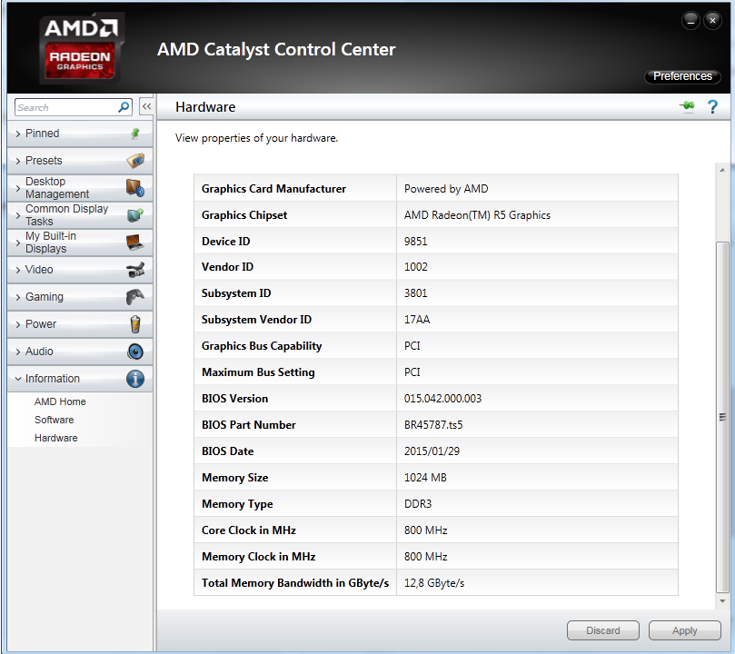Select the Memory Type value 'DDR3'

(418, 504)
